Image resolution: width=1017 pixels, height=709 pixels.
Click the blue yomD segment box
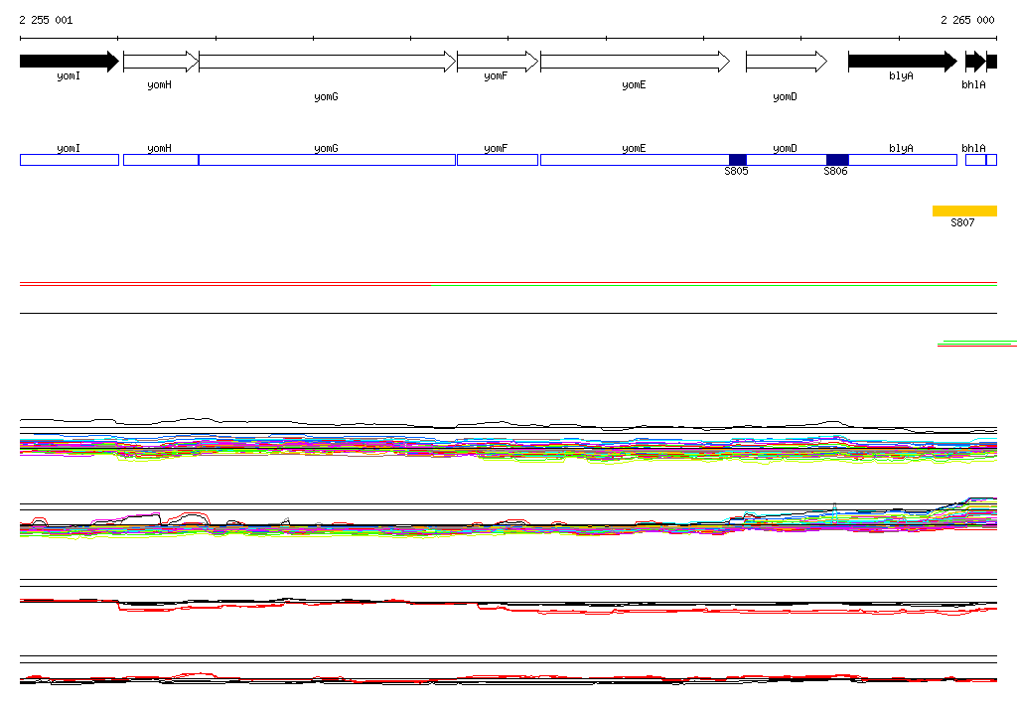(x=787, y=160)
